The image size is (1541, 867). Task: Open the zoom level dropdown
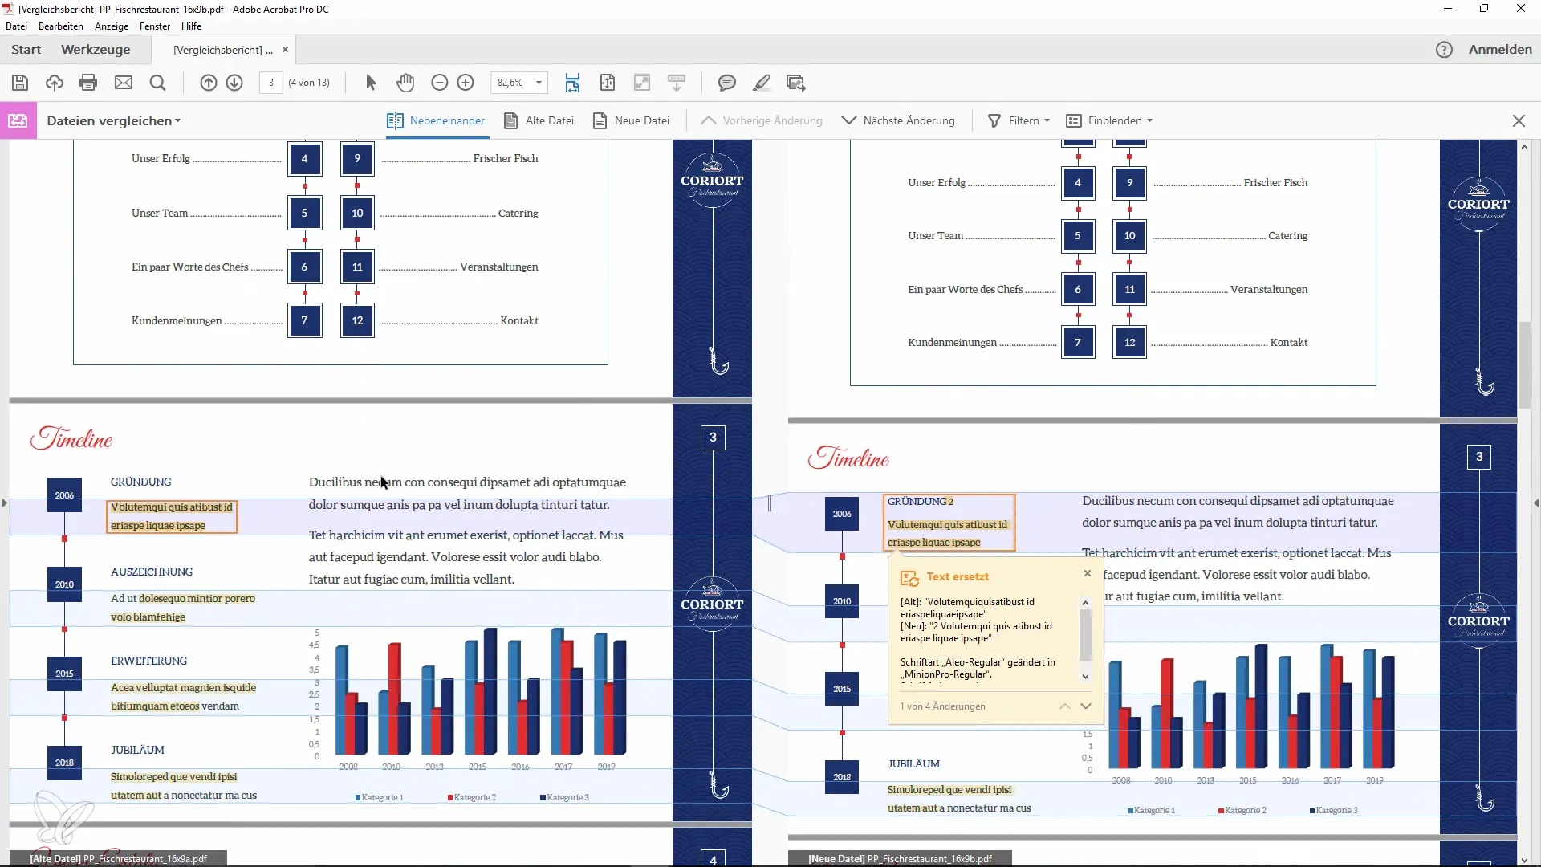pyautogui.click(x=539, y=83)
